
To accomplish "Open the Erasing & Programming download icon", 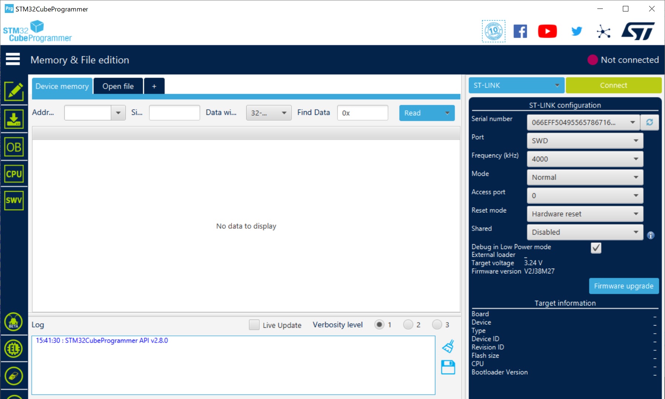I will click(14, 119).
